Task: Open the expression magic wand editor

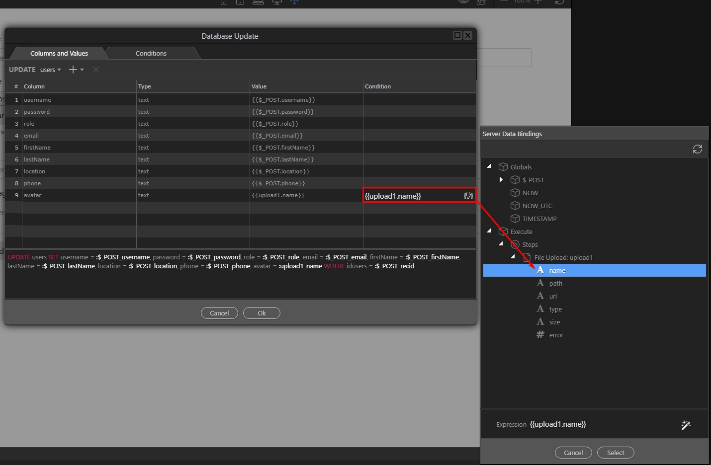Action: (x=686, y=425)
